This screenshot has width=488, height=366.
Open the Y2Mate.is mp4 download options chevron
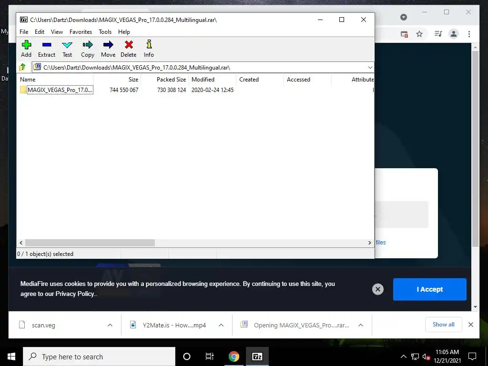pyautogui.click(x=221, y=325)
